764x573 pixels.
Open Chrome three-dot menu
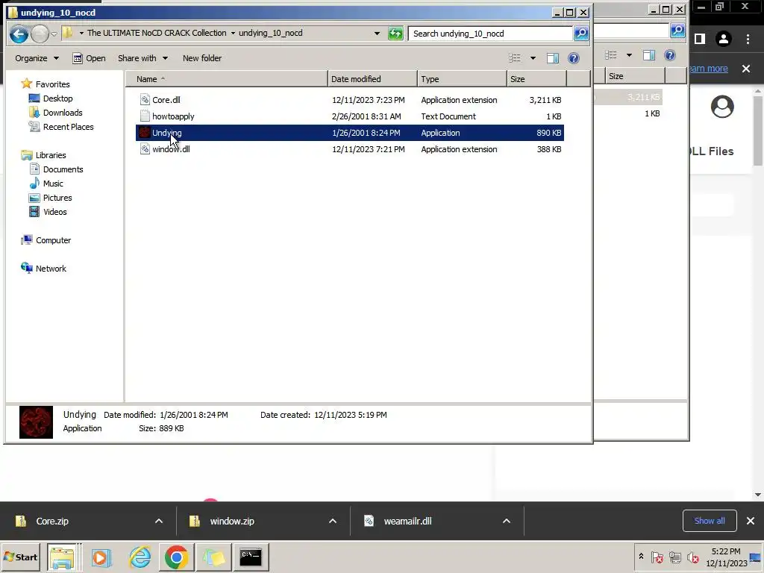pyautogui.click(x=748, y=39)
